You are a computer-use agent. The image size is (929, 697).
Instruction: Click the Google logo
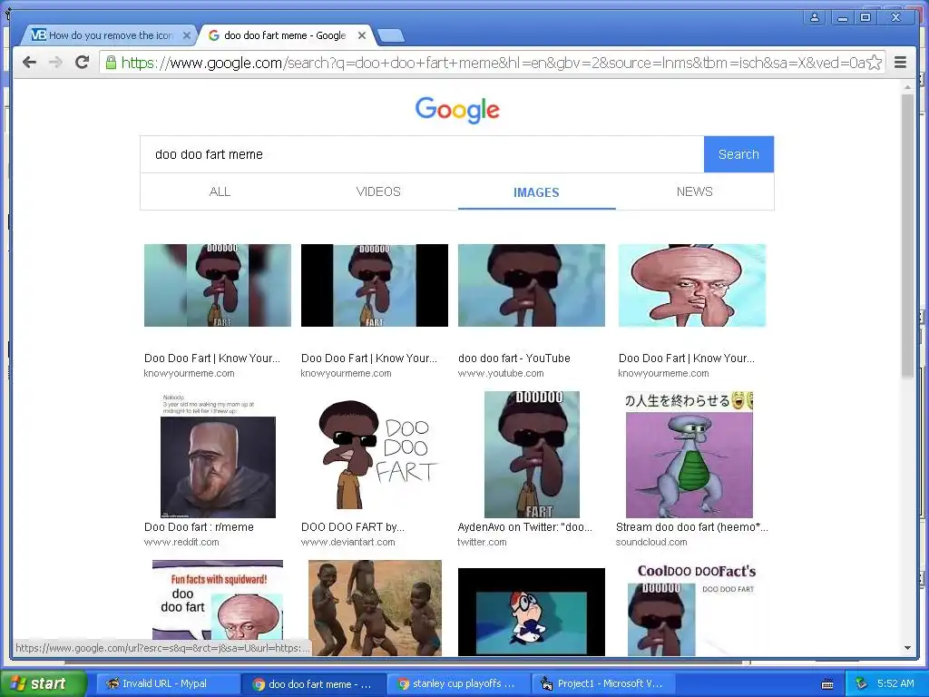click(457, 110)
